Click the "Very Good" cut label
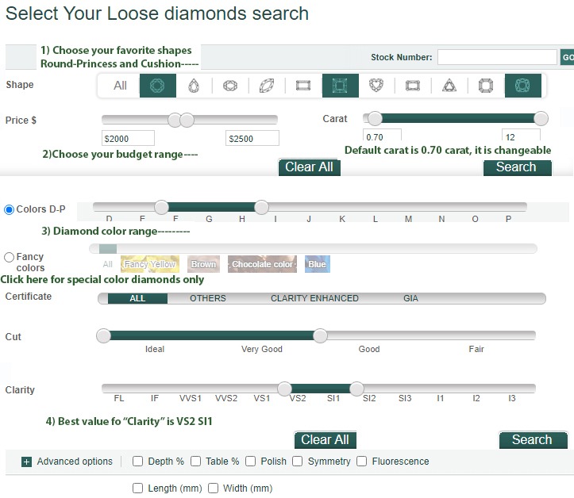574x498 pixels. tap(262, 349)
